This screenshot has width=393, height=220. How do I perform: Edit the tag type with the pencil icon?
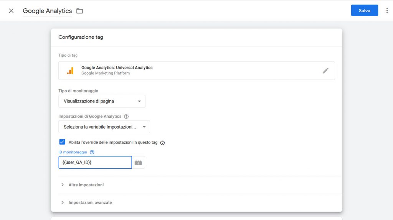pyautogui.click(x=325, y=71)
